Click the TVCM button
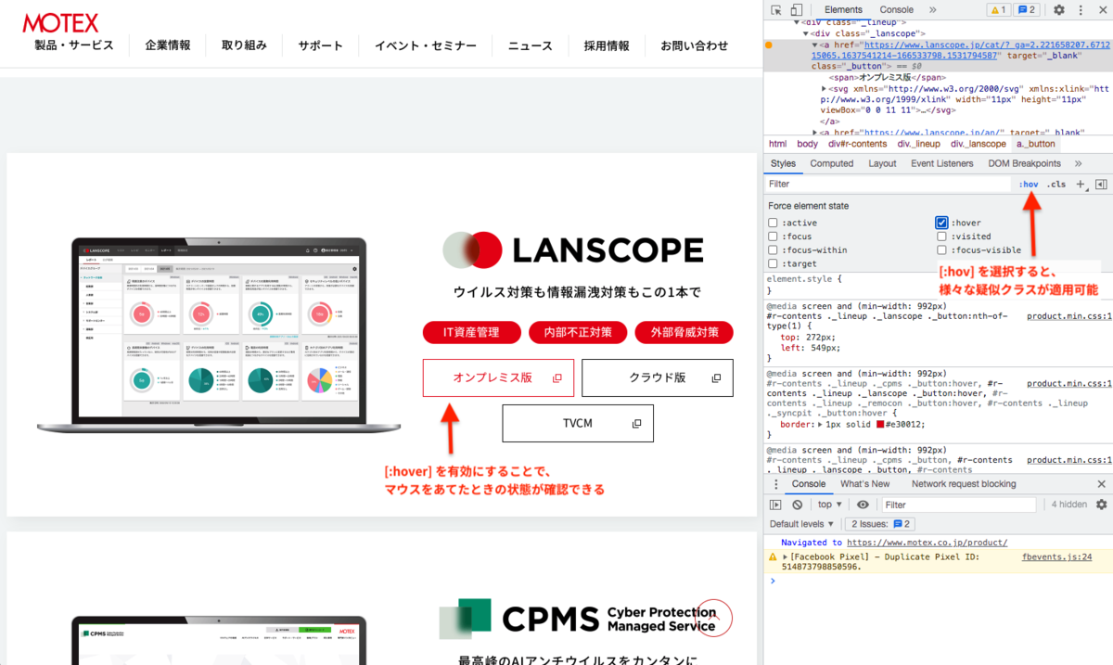 point(578,424)
